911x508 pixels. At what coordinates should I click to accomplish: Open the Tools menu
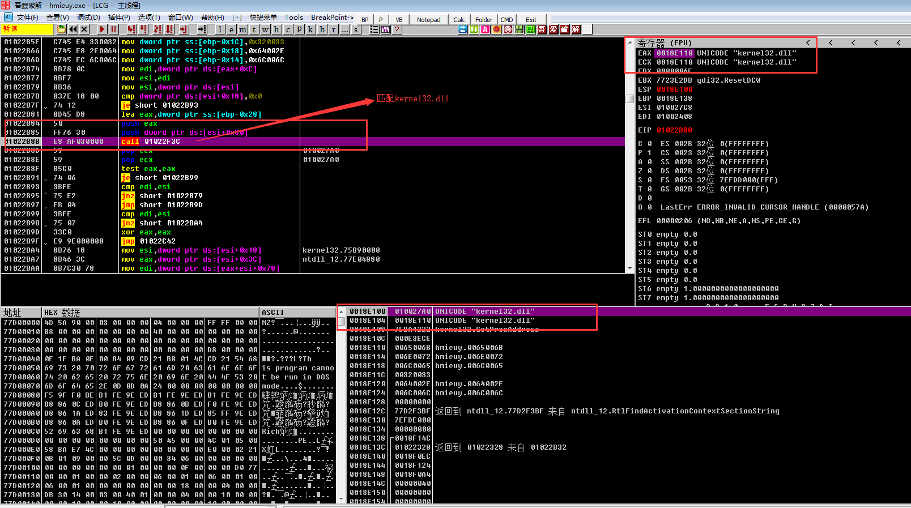point(293,18)
